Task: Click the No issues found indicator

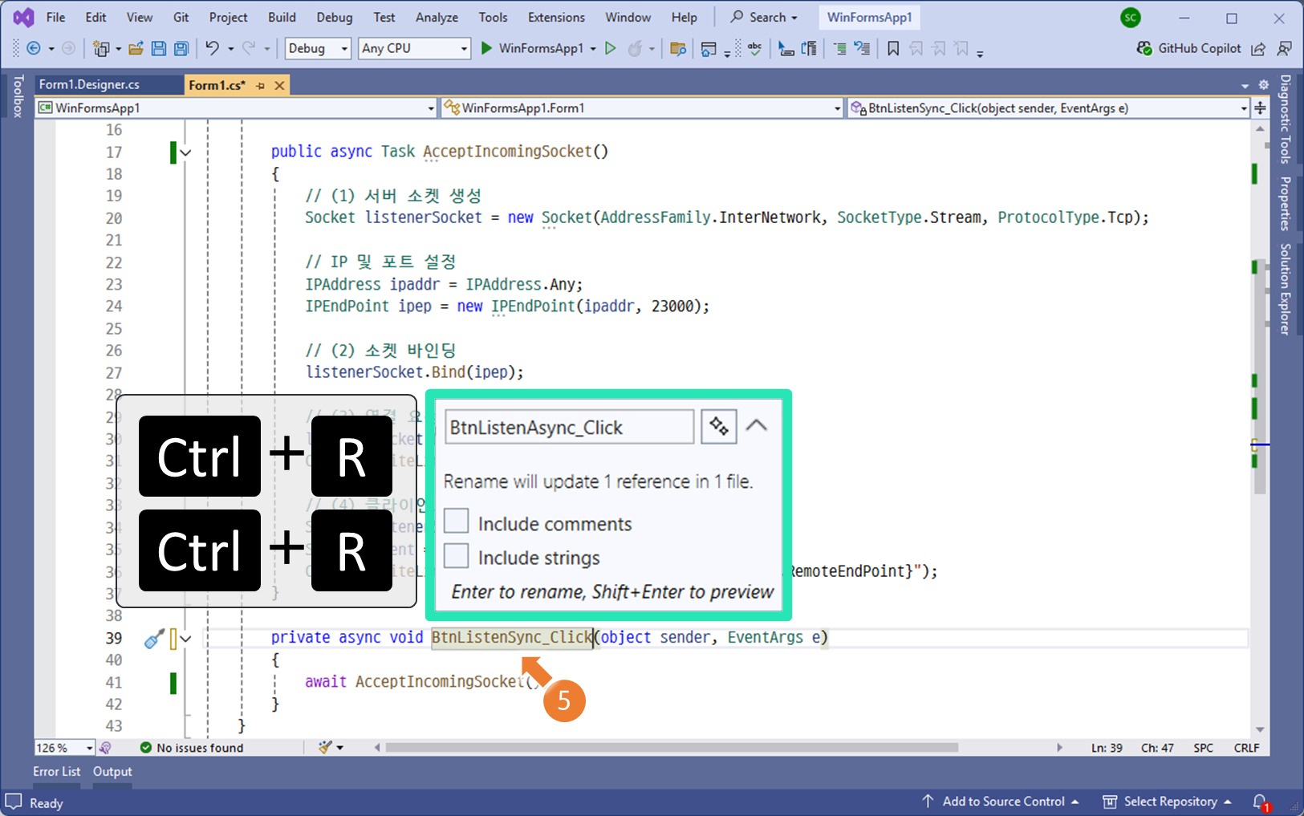Action: coord(192,748)
